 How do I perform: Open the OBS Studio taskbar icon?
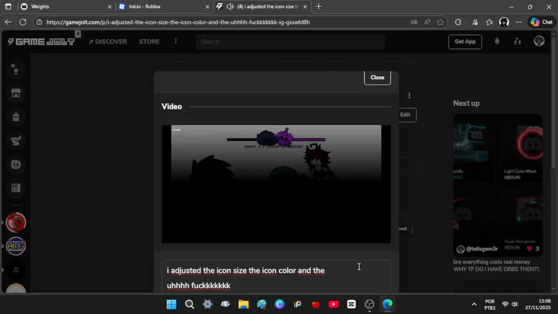[x=370, y=305]
